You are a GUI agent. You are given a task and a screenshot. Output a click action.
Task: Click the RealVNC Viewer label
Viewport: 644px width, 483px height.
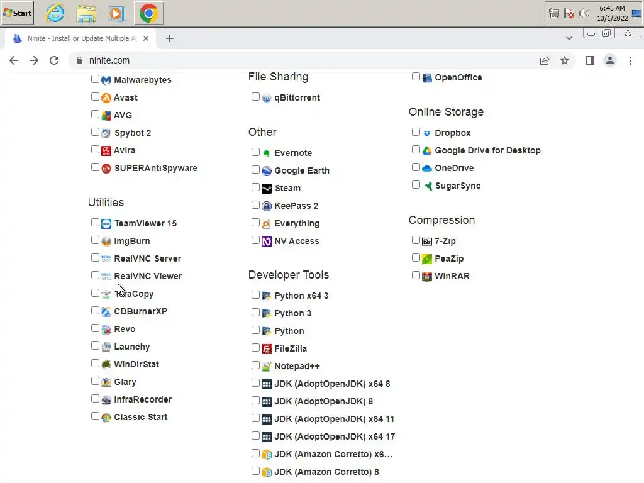148,277
